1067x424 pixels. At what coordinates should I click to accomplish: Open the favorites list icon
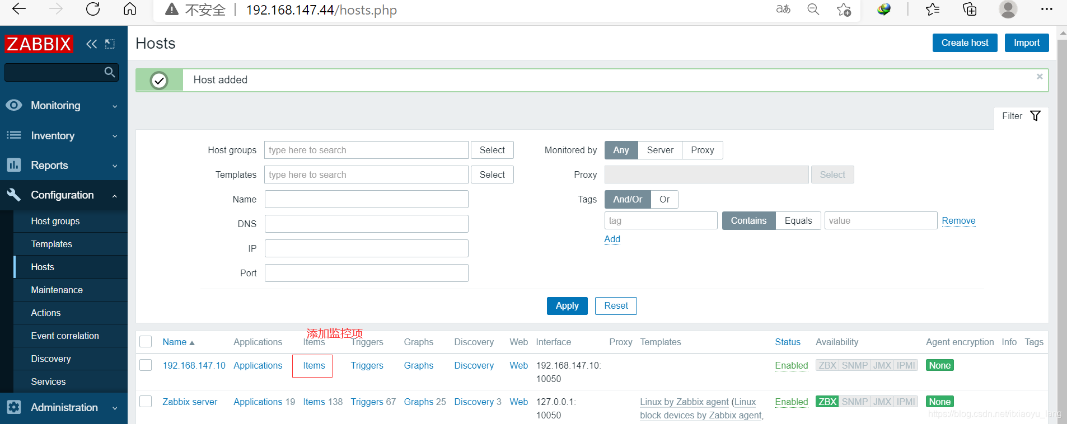point(933,9)
